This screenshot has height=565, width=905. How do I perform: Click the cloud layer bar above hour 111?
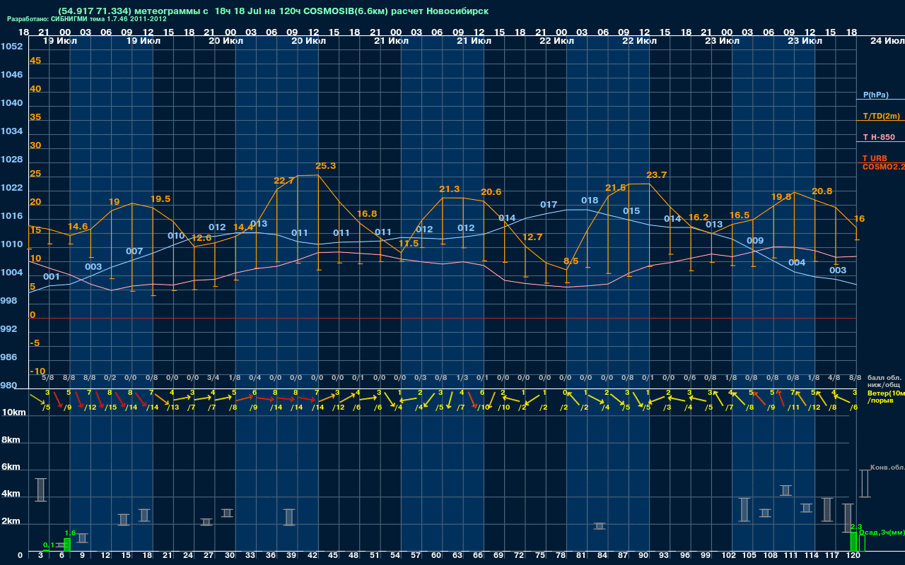[x=786, y=490]
